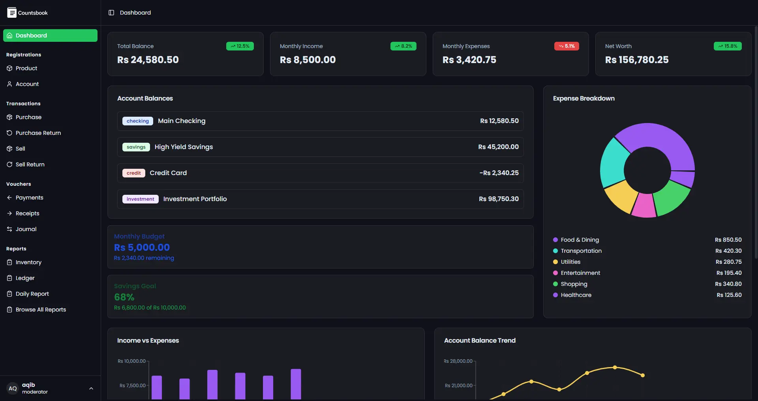Open the Payments voucher icon
758x401 pixels.
pos(9,197)
